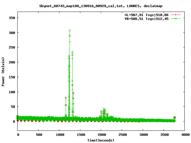Click the Time(Seconds) x-axis label
191x143 pixels.
(x=101, y=140)
